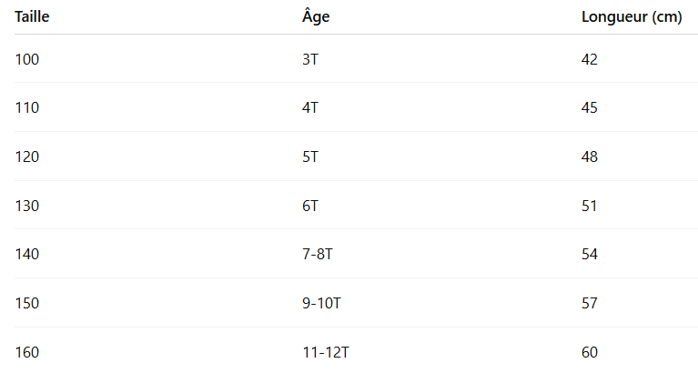This screenshot has height=373, width=698.
Task: Select size 100 cell
Action: click(x=27, y=59)
